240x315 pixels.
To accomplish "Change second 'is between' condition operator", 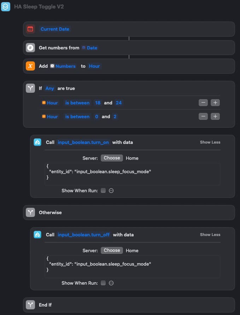I will click(x=77, y=116).
